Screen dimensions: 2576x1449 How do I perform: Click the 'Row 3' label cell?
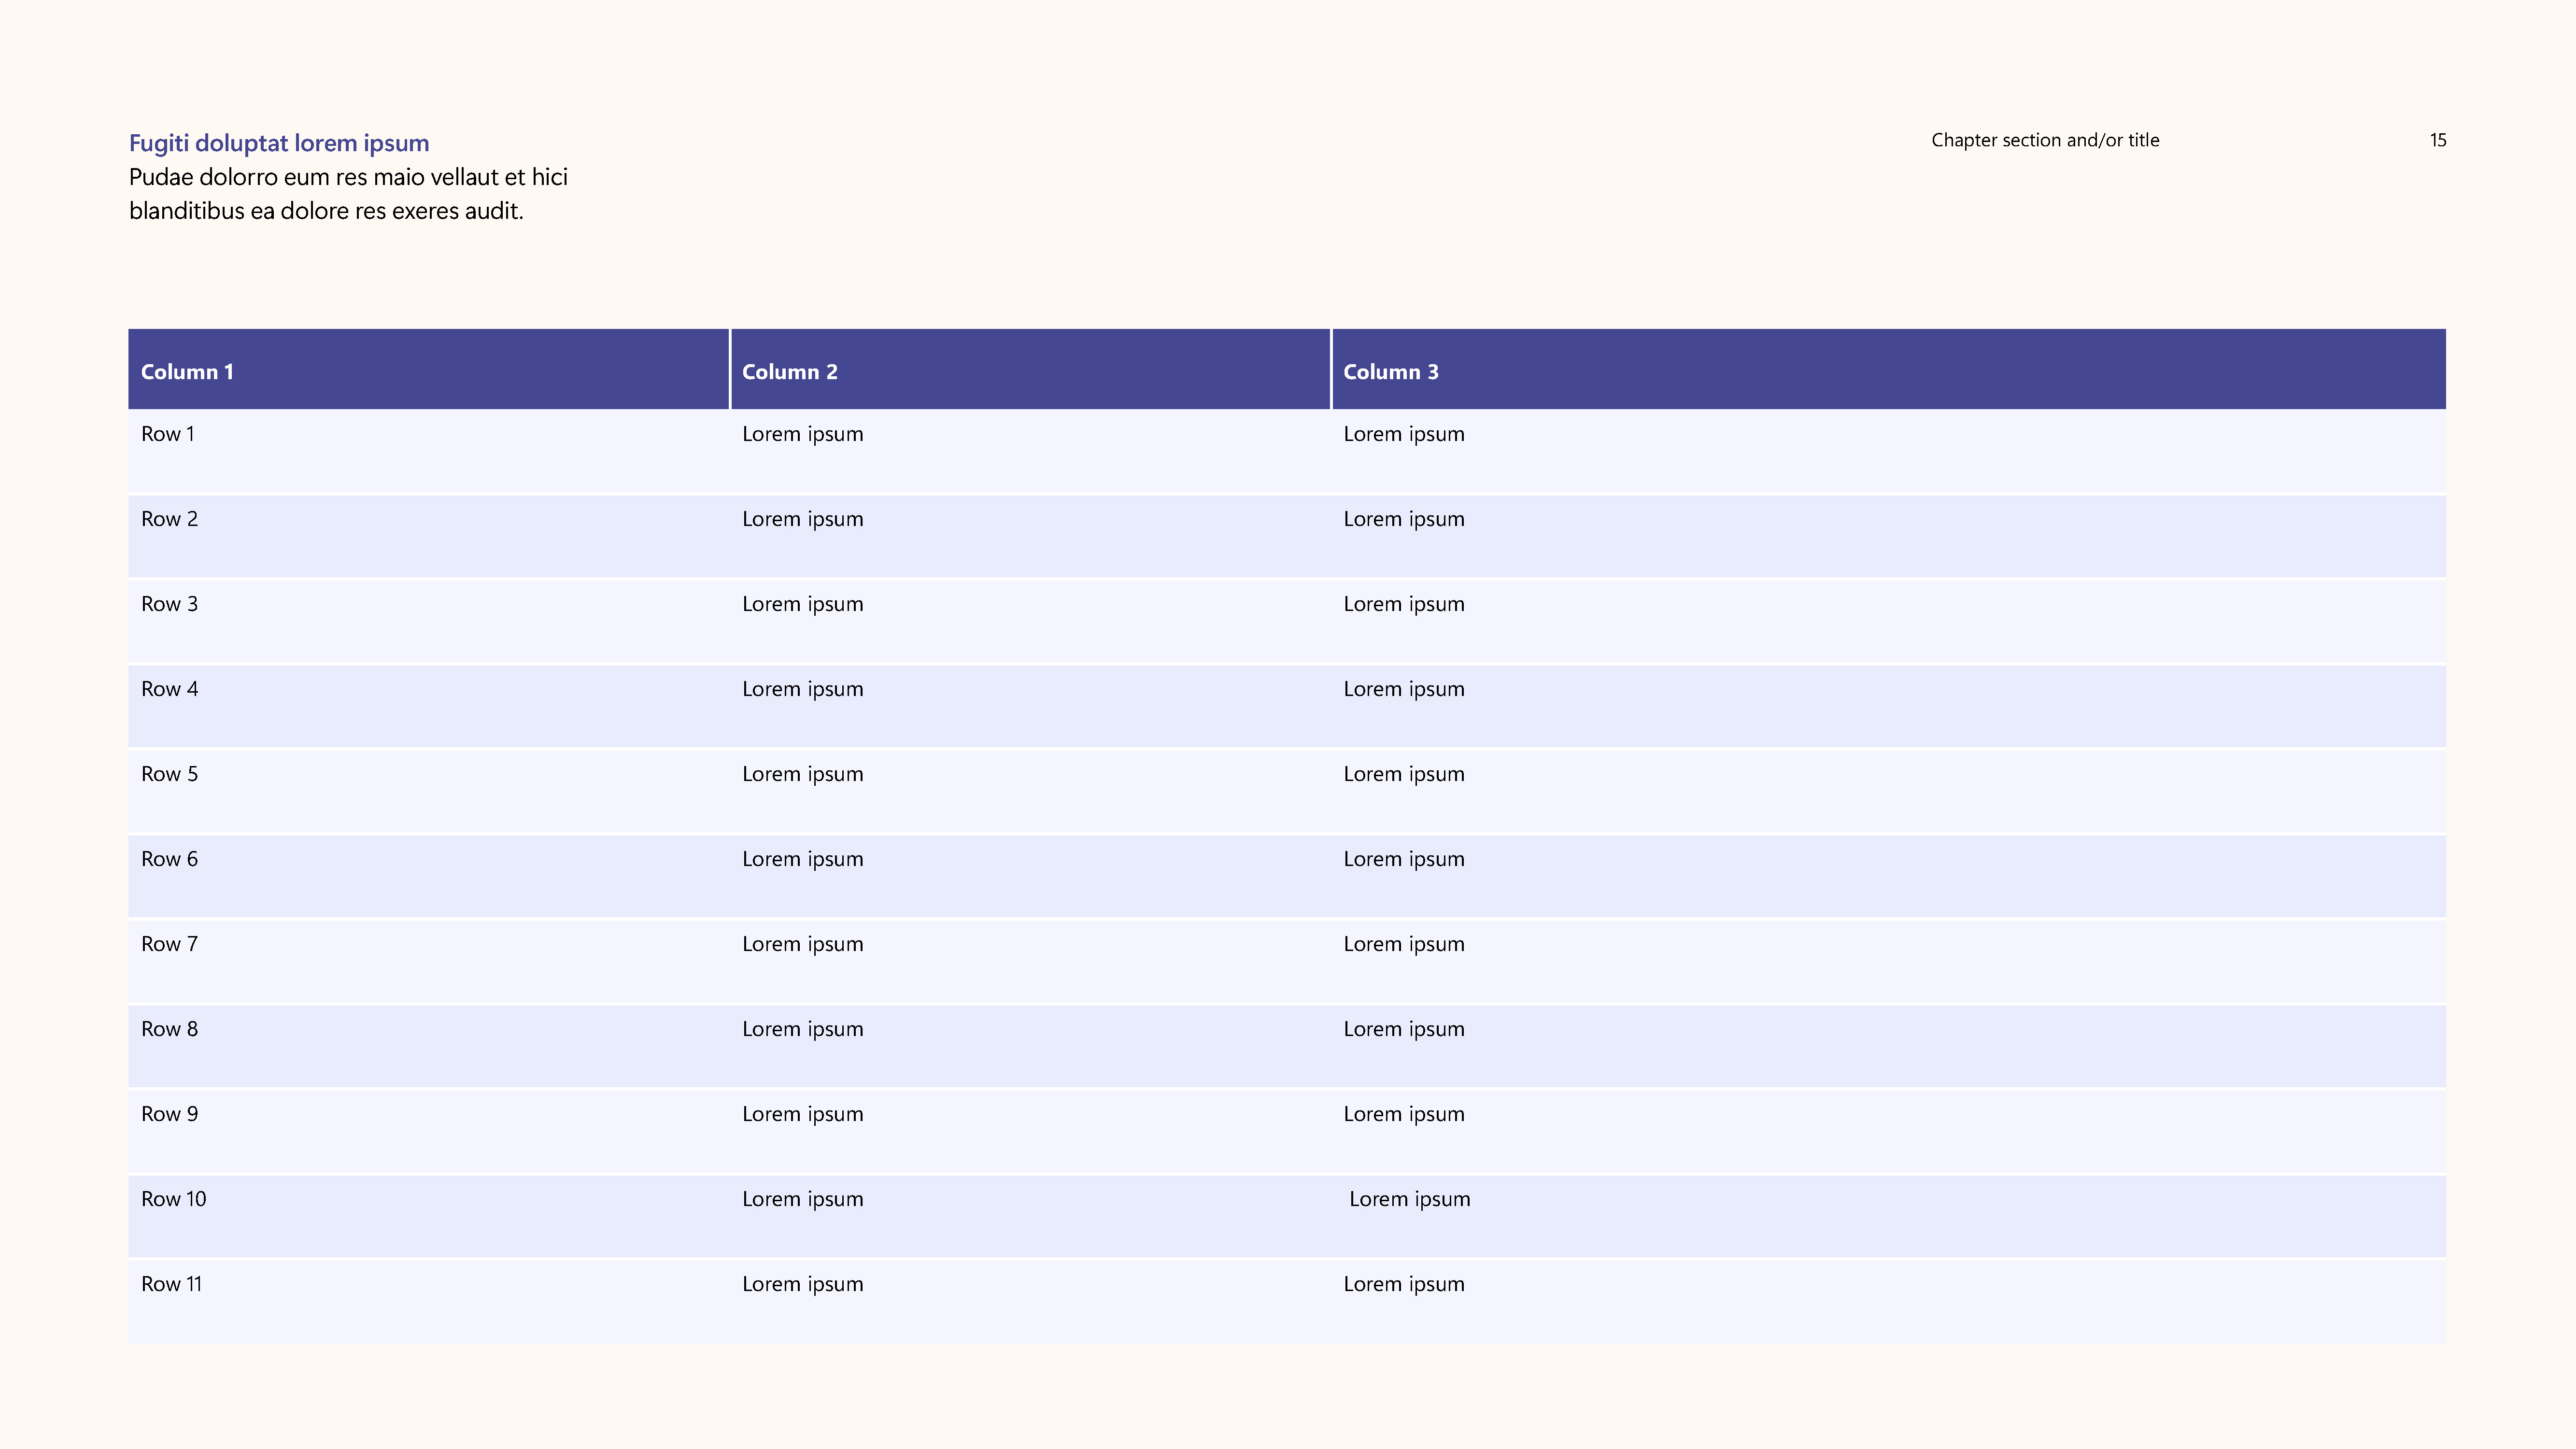[x=428, y=622]
